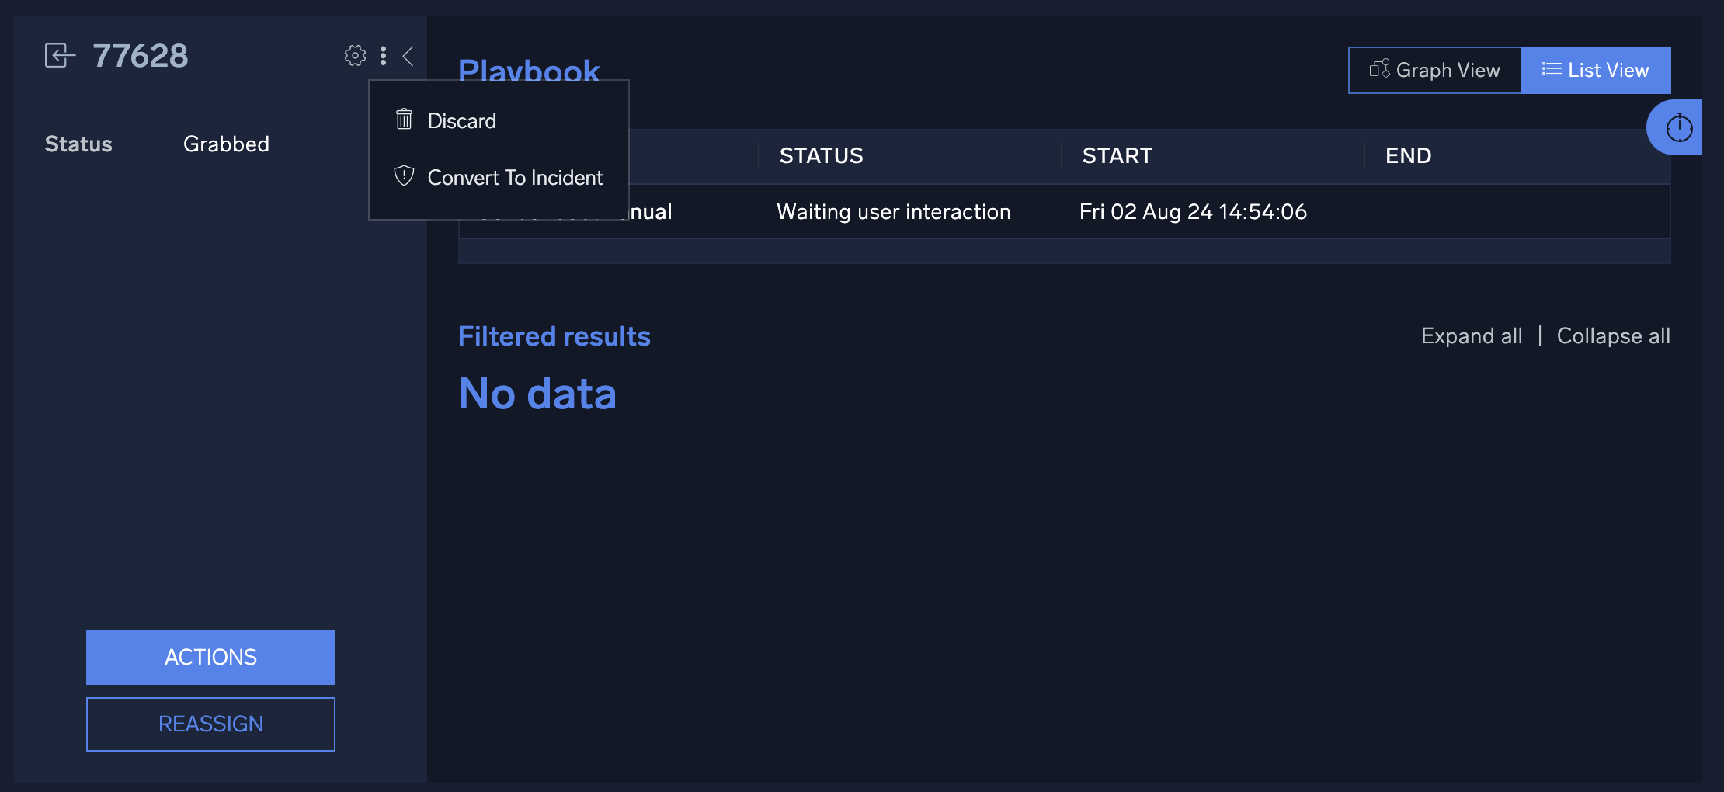The image size is (1724, 792).
Task: Switch to List View
Action: pos(1595,71)
